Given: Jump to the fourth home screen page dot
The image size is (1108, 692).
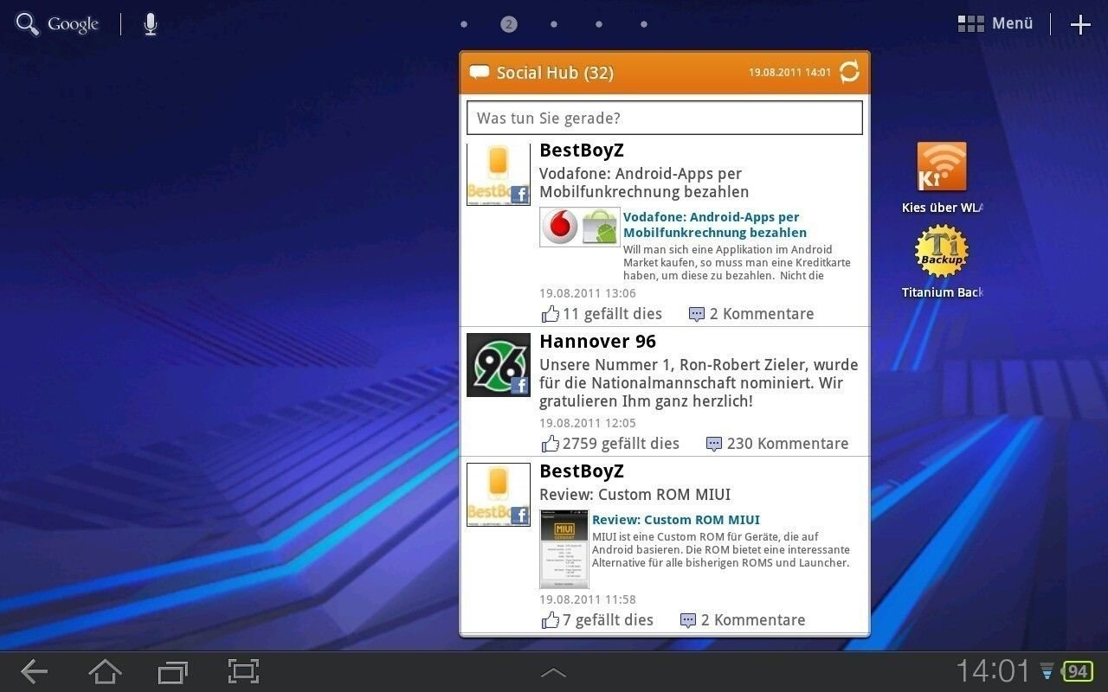Looking at the screenshot, I should coord(599,24).
